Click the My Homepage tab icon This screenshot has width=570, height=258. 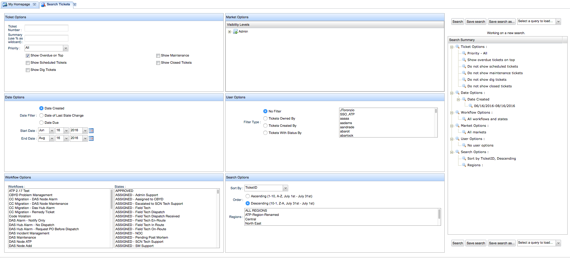click(x=5, y=4)
